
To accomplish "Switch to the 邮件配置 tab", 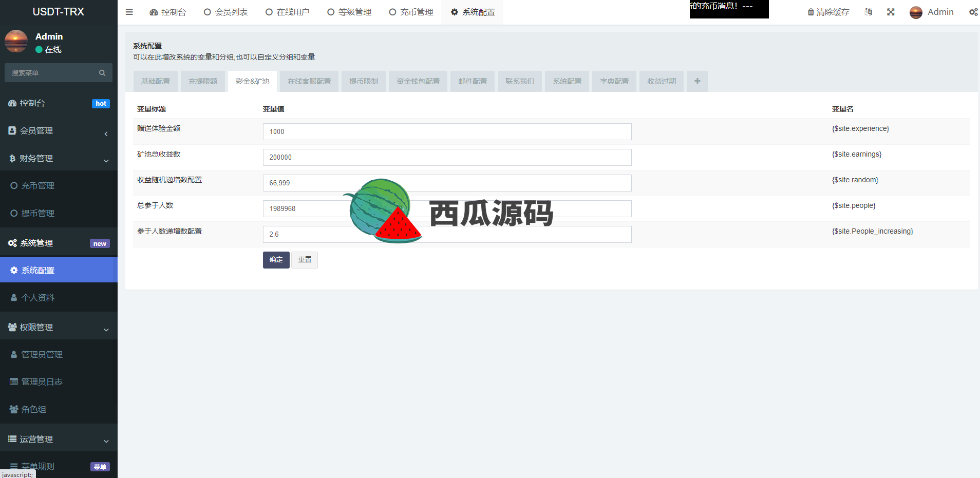I will click(x=473, y=81).
